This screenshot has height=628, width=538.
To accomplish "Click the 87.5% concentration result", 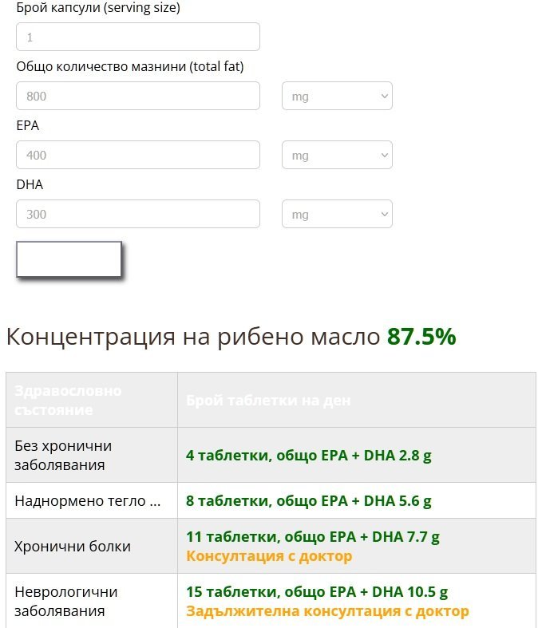I will (x=421, y=337).
